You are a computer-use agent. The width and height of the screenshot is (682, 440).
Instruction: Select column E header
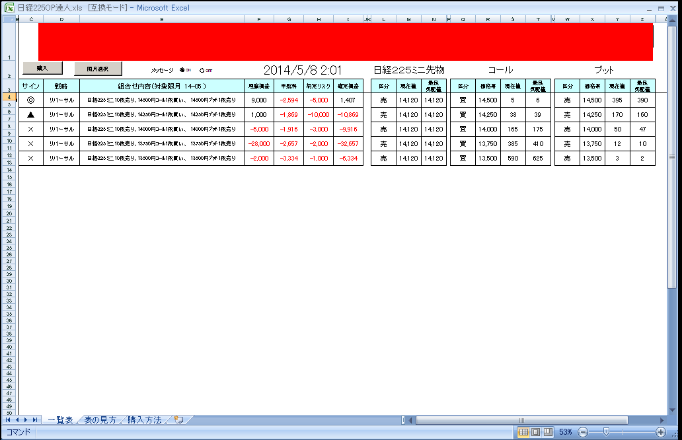162,20
